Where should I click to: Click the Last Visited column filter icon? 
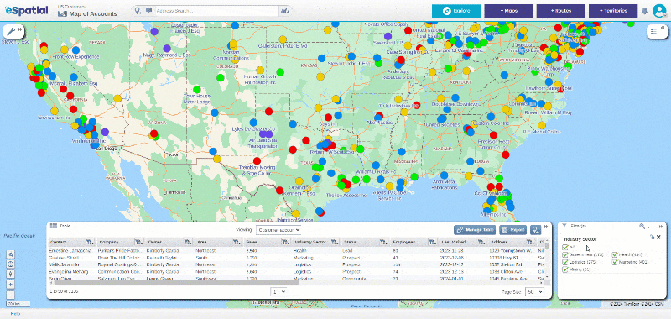point(481,242)
